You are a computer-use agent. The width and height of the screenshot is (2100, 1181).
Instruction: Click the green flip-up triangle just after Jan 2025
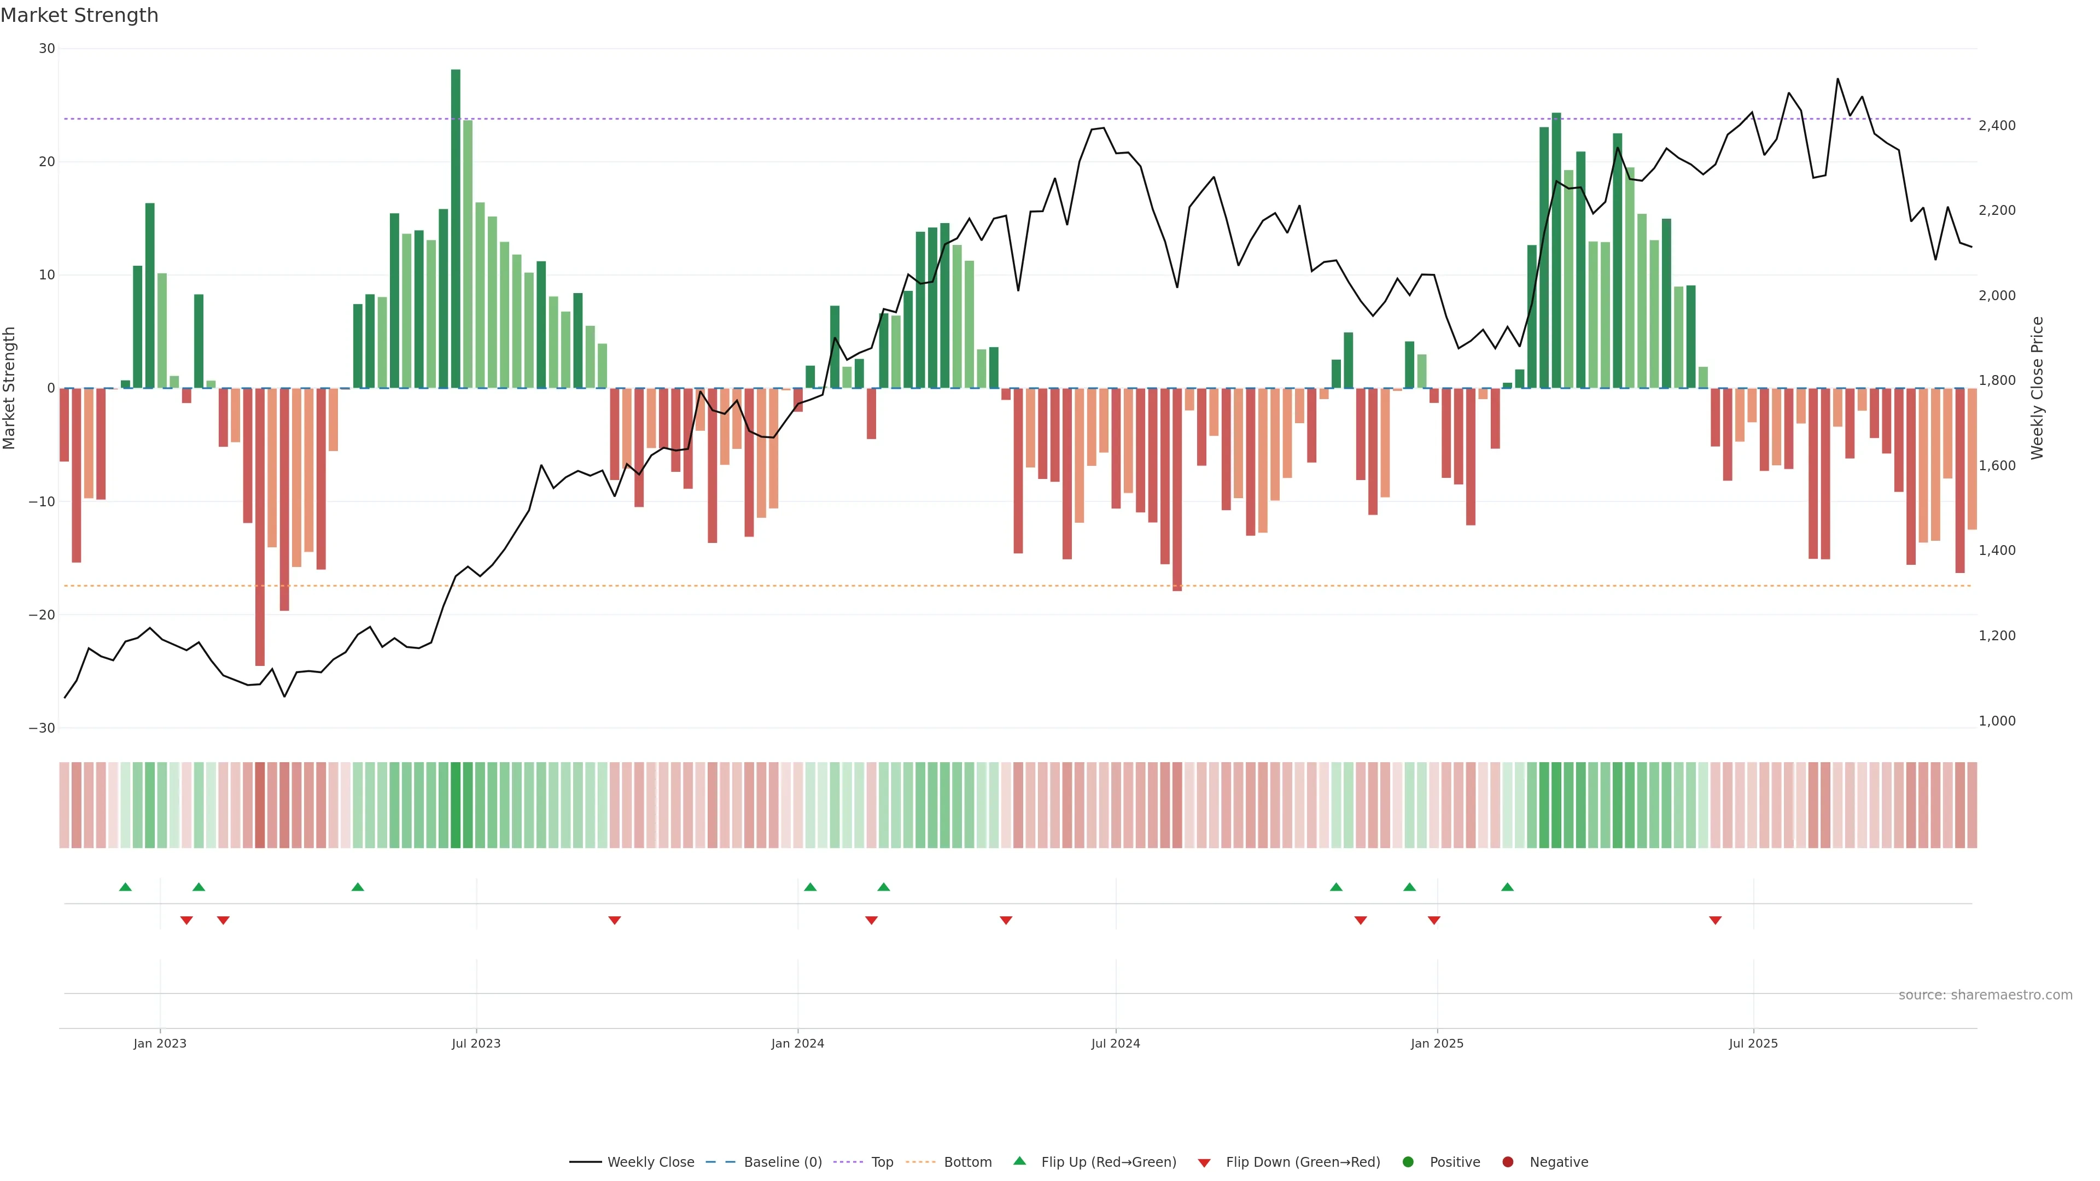pyautogui.click(x=1507, y=887)
